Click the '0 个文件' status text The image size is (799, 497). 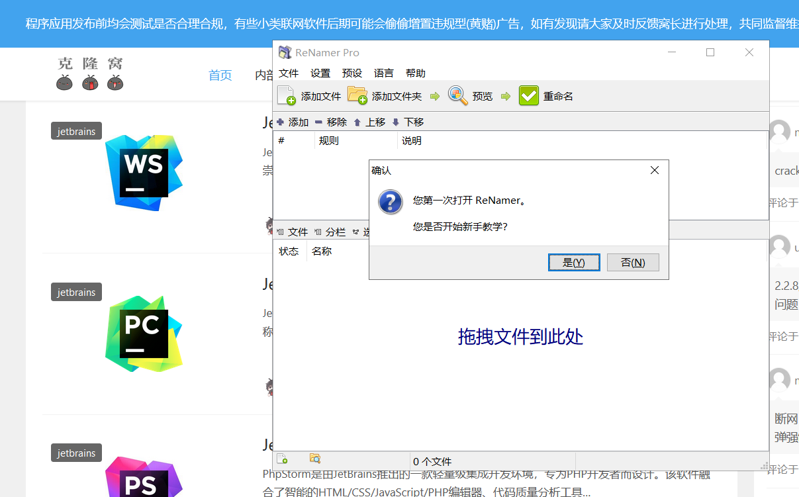click(432, 461)
